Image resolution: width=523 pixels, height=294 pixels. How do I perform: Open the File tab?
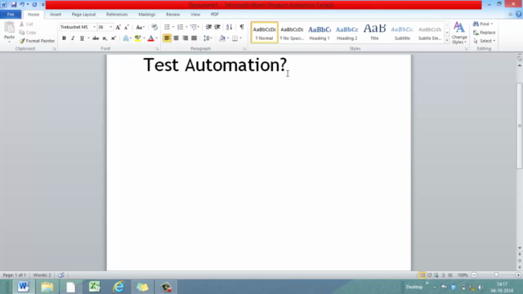click(11, 15)
